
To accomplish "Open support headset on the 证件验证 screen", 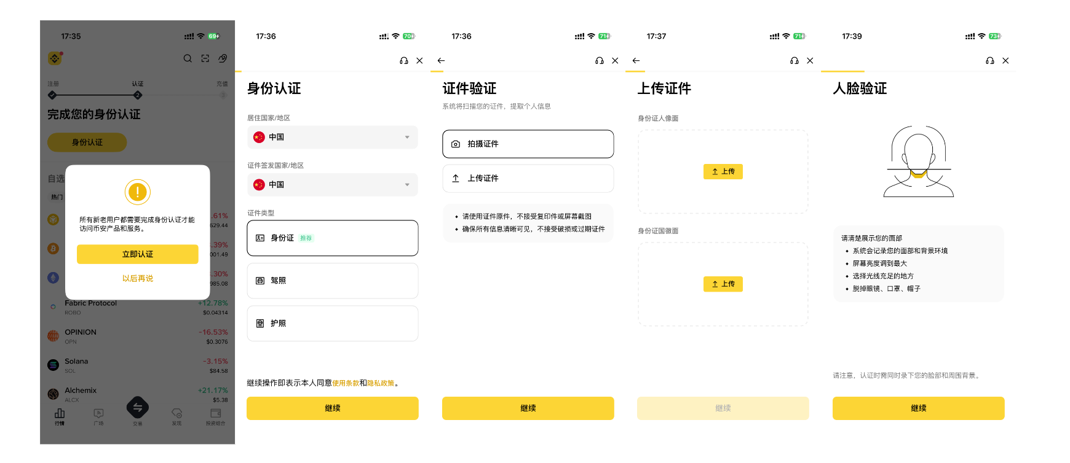I will coord(600,61).
